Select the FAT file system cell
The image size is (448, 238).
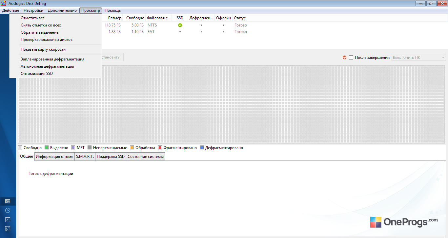(151, 32)
